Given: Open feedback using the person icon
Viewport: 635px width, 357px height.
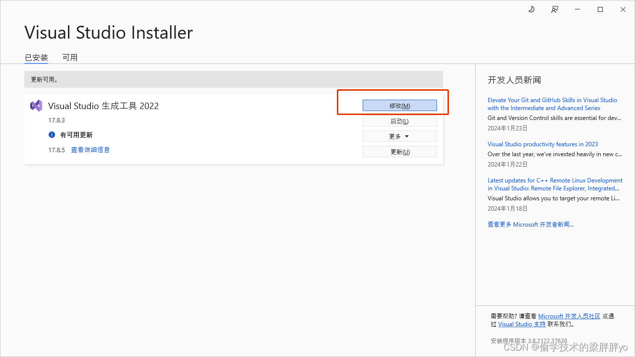Looking at the screenshot, I should coord(554,9).
